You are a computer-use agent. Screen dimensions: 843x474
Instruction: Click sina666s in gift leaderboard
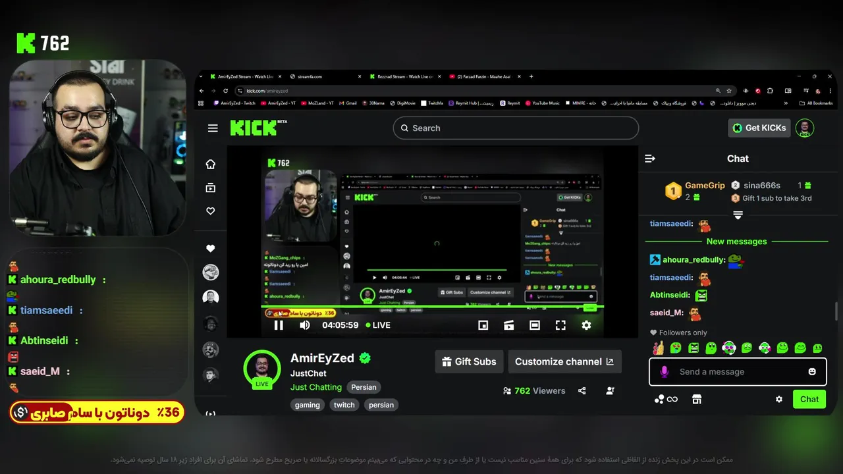[x=761, y=186]
